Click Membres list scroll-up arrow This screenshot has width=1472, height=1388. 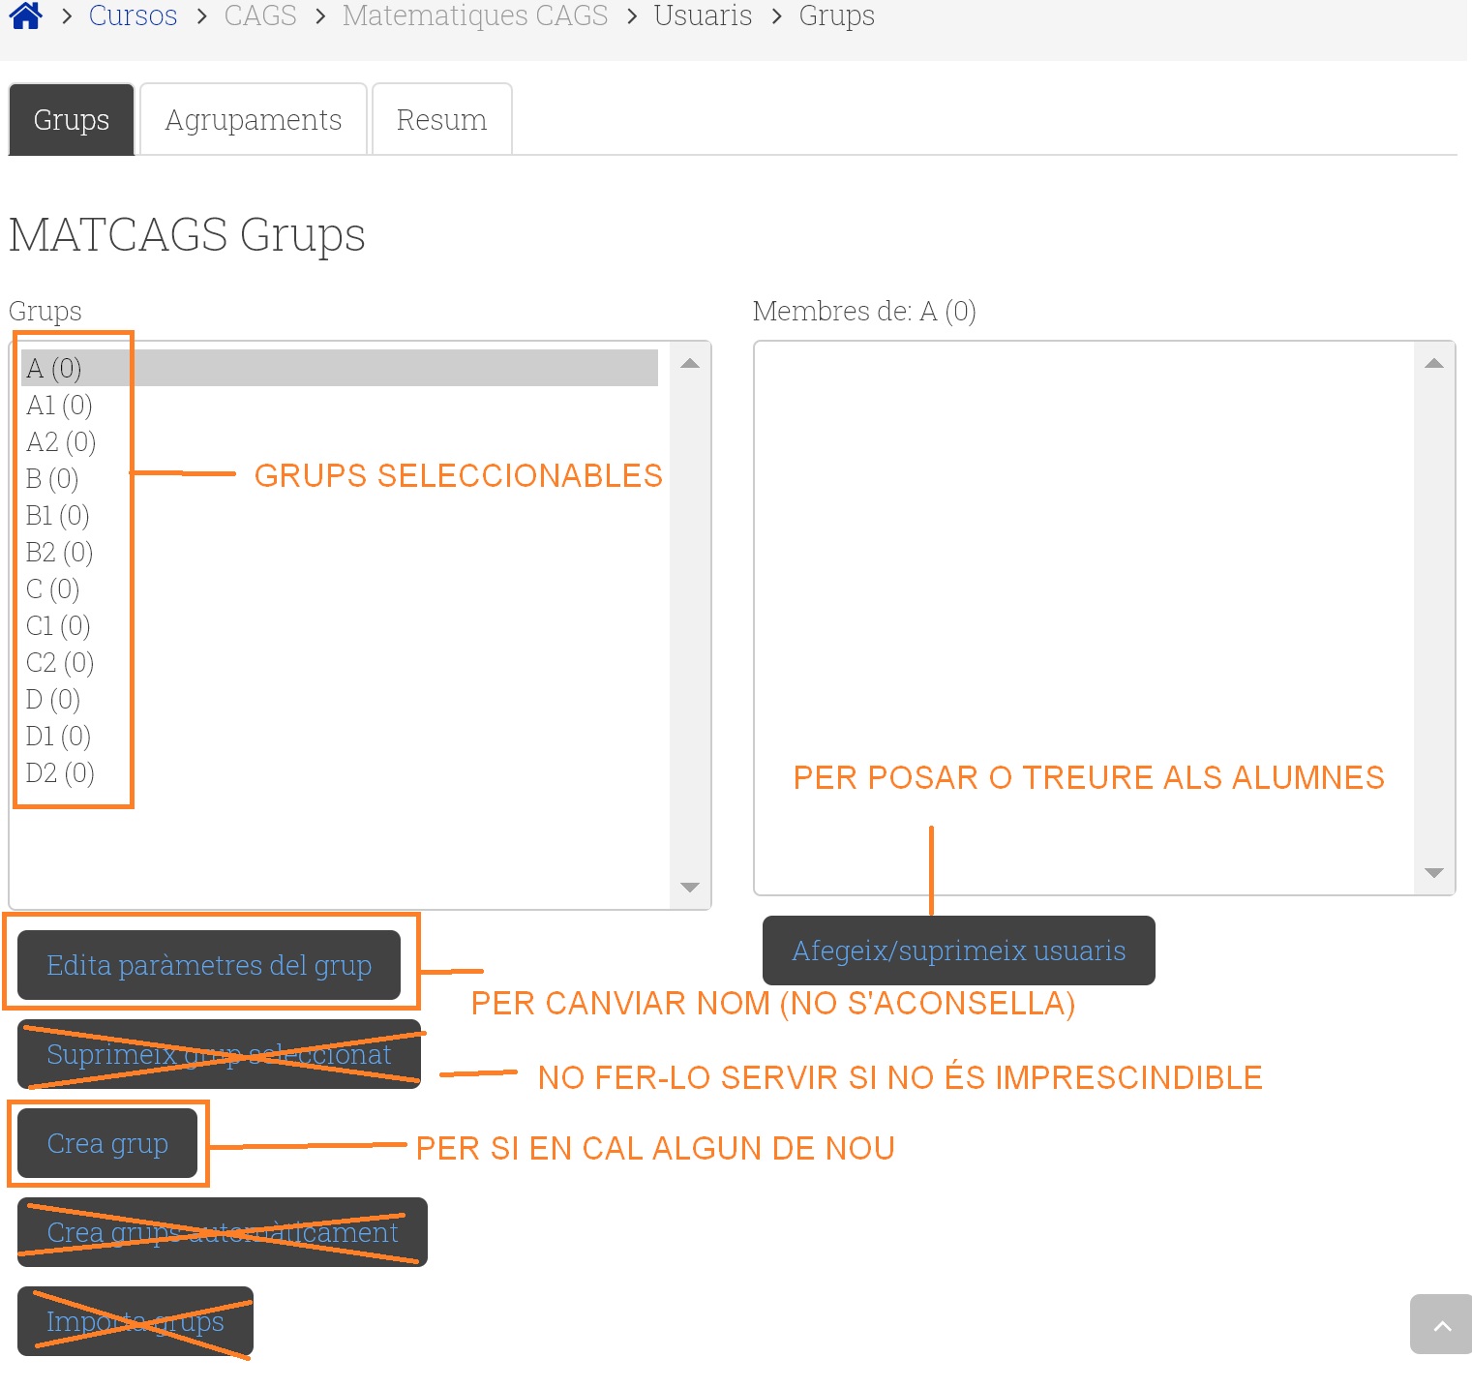(x=1434, y=364)
